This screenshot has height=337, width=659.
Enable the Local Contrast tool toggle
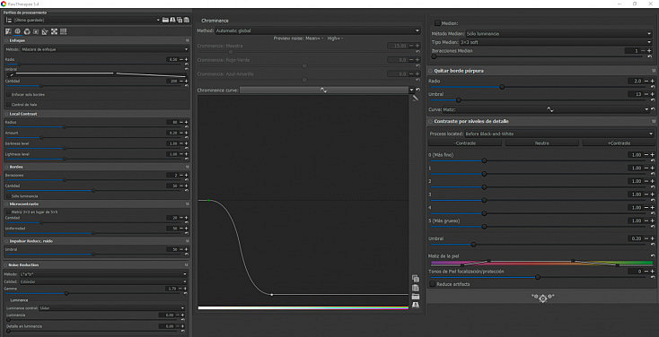[x=6, y=114]
